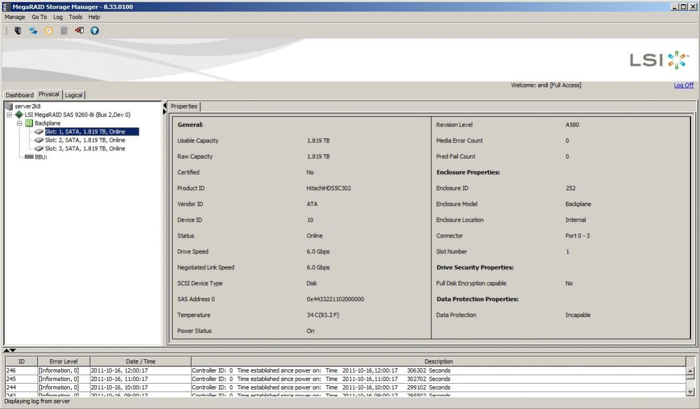Click the green controller chip icon
Viewport: 700px width, 409px height.
point(20,115)
